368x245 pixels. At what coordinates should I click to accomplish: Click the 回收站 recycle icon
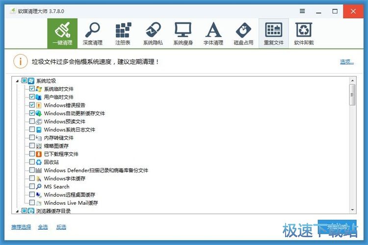coord(39,162)
